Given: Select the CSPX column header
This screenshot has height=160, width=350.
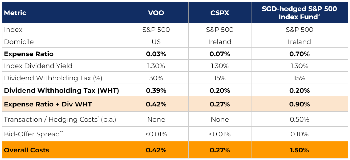Looking at the screenshot, I should tap(220, 13).
